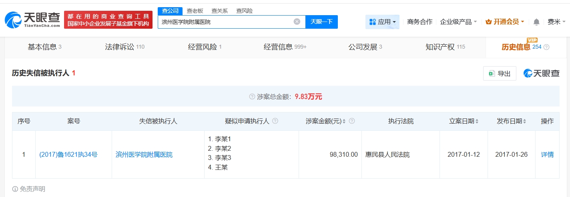Expand the 应用 dropdown menu
This screenshot has height=197, width=570.
click(x=382, y=22)
